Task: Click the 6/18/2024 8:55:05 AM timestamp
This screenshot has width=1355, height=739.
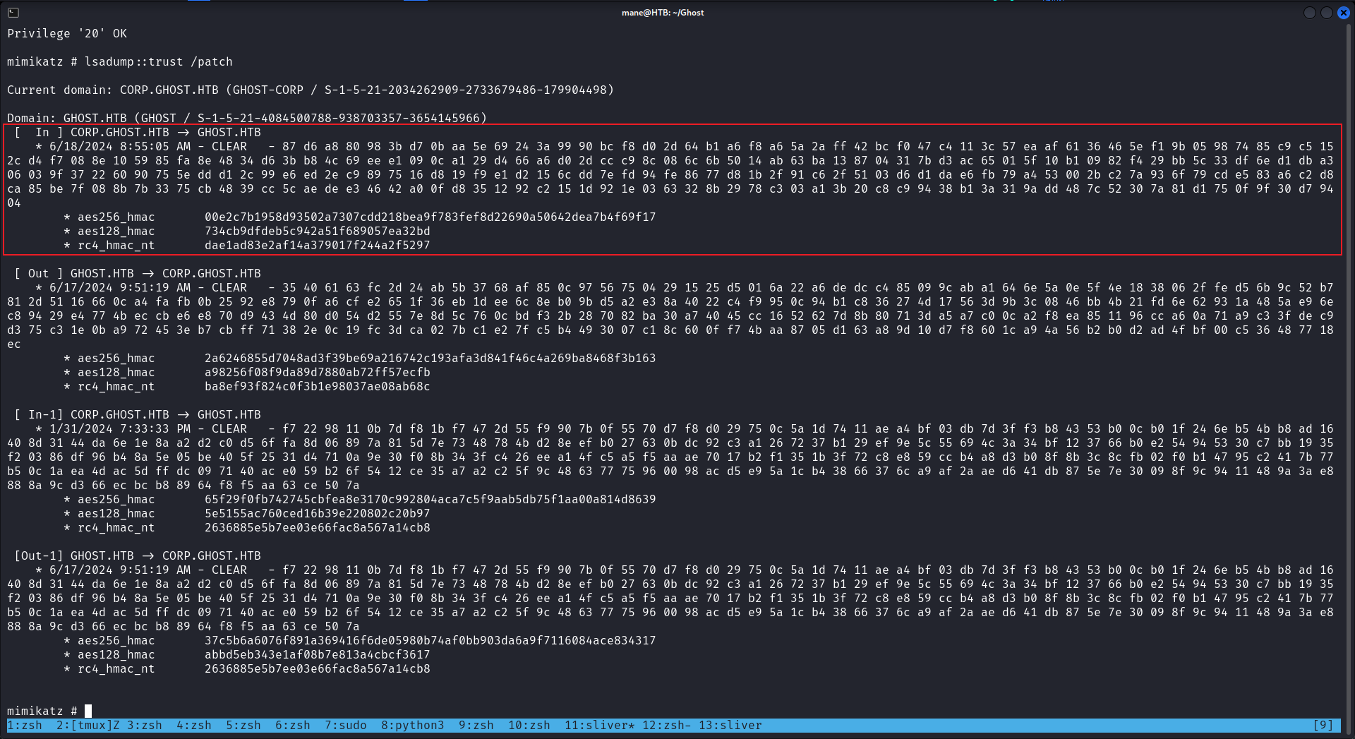Action: pos(120,146)
